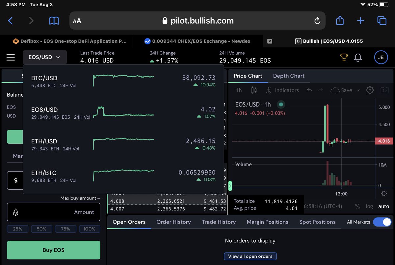
Task: Open the notifications bell
Action: (358, 57)
